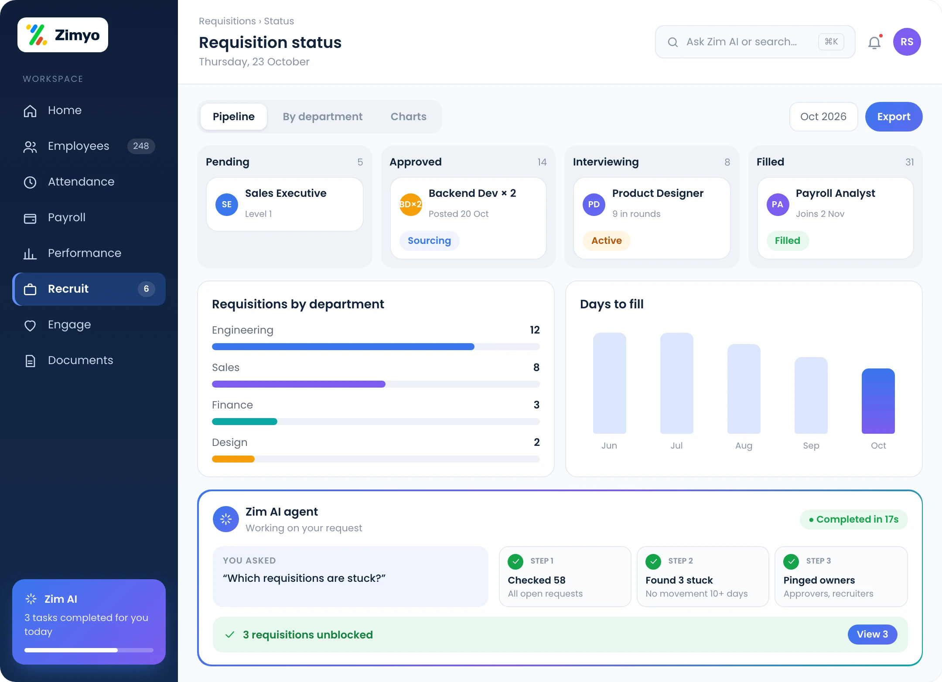
Task: Click the Completed in 17s status pill
Action: coord(854,519)
